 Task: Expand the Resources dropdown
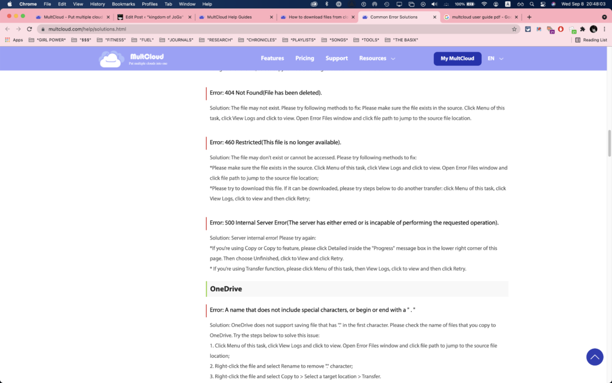point(377,58)
